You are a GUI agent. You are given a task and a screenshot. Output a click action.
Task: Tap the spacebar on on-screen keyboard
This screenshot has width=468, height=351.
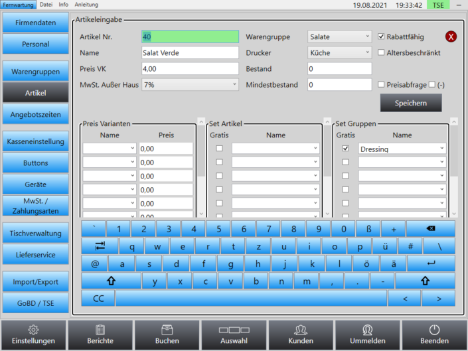tap(252, 298)
